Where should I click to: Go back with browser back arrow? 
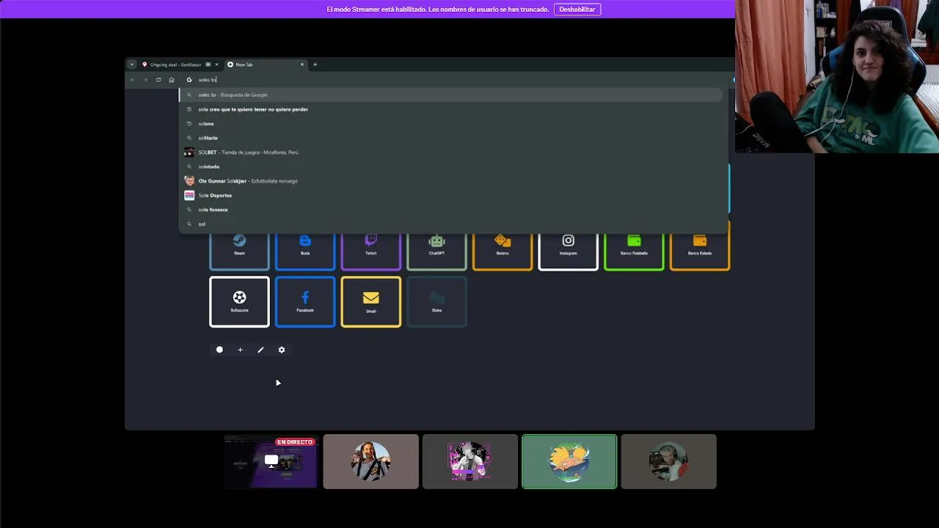click(132, 80)
